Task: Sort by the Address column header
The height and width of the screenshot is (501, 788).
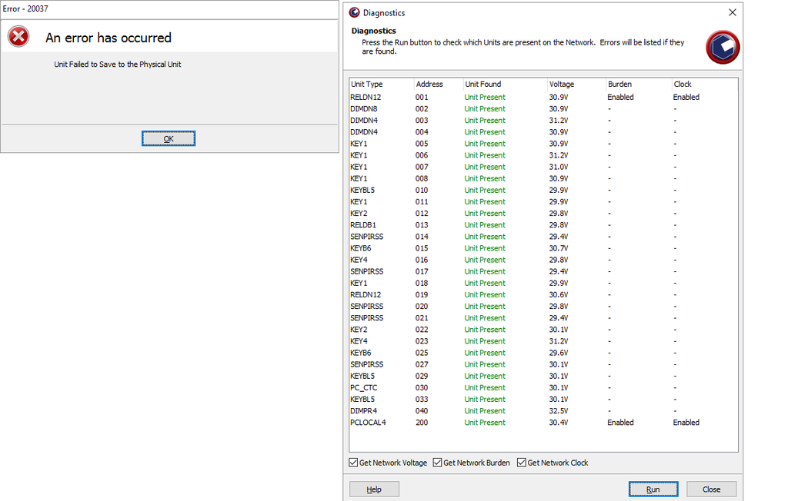Action: point(438,84)
